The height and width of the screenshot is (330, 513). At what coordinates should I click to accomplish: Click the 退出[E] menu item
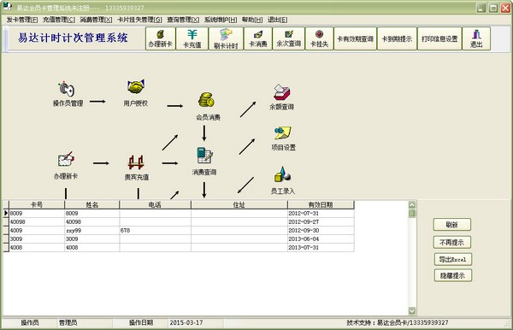tap(277, 20)
